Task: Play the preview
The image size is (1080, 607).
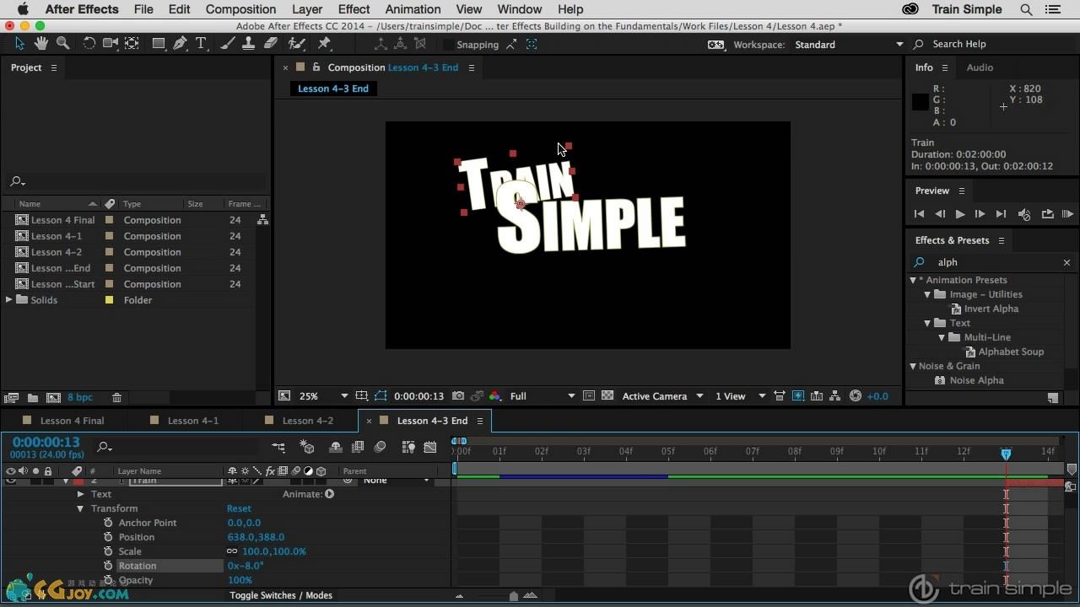Action: 959,214
